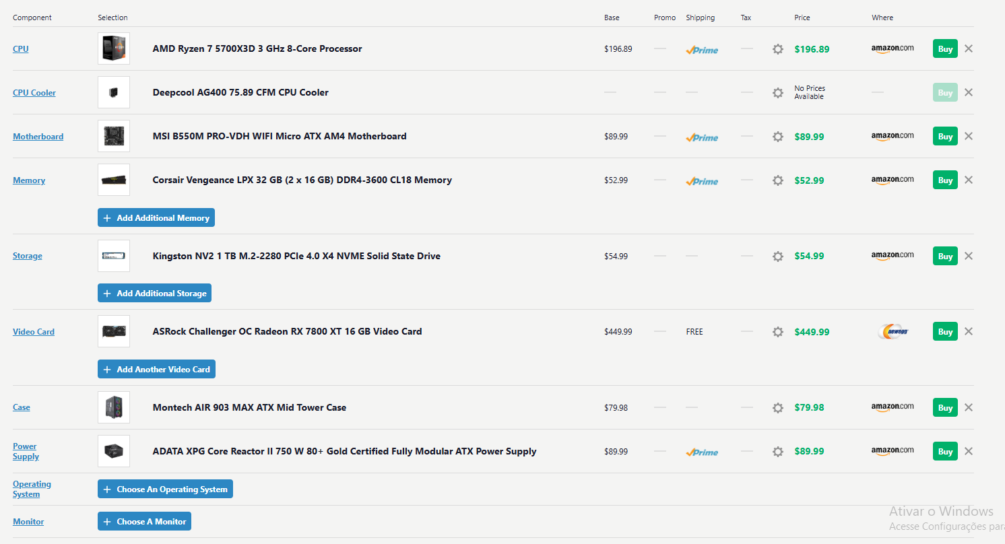Click the Amazon logo in Storage row
This screenshot has width=1005, height=544.
click(893, 256)
